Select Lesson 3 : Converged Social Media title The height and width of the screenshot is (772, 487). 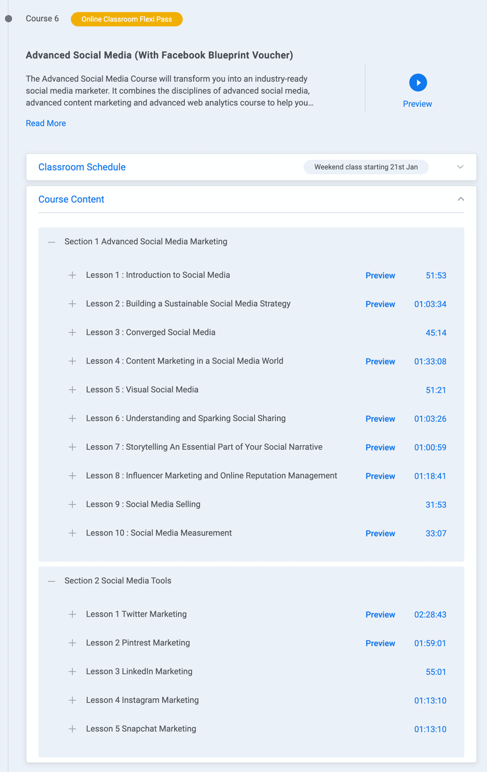click(150, 332)
